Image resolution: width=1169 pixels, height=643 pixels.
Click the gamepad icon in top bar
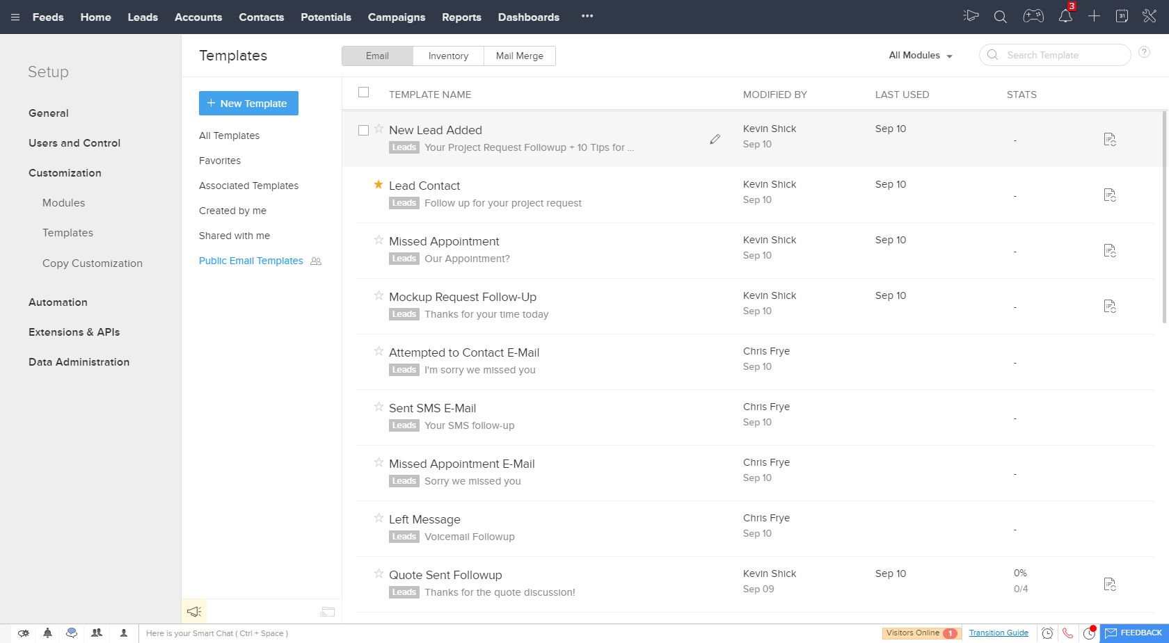[x=1033, y=17]
